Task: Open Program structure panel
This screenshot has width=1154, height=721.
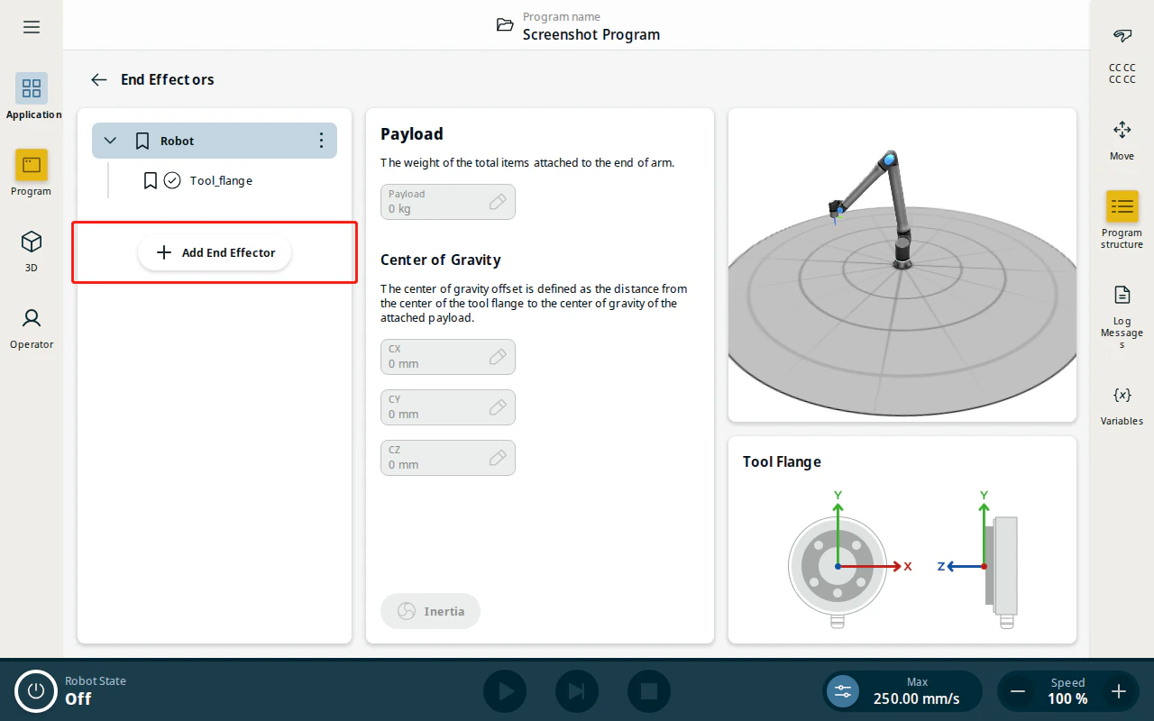Action: point(1122,220)
